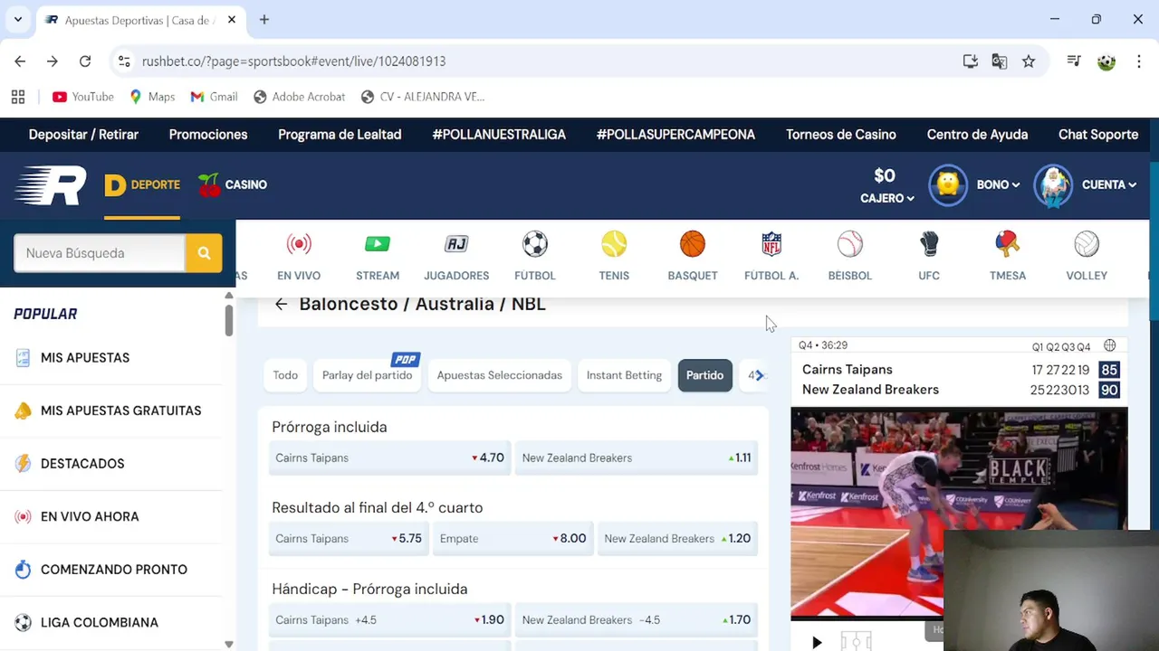Bet on New Zealand Breakers at 1.11
The image size is (1159, 651).
pos(637,458)
